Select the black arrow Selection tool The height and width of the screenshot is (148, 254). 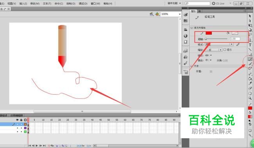point(250,16)
